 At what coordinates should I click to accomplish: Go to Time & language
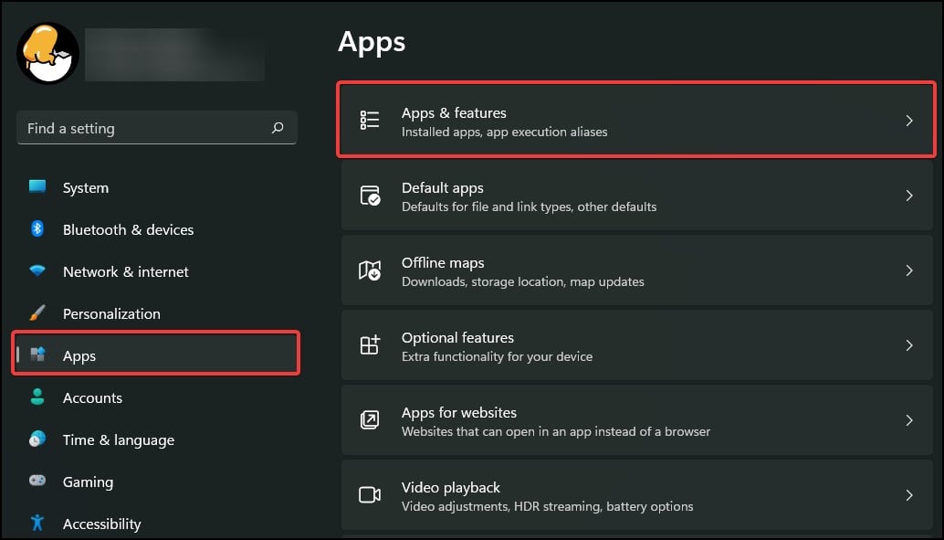tap(156, 440)
